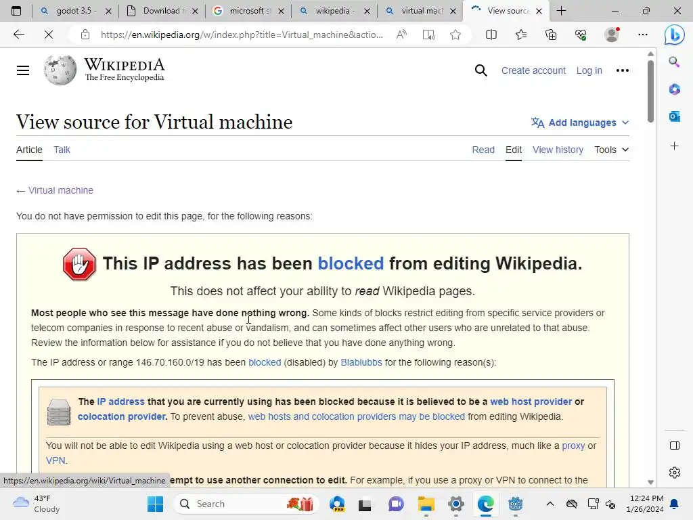The height and width of the screenshot is (520, 693).
Task: Open sidebar settings gear
Action: [675, 472]
